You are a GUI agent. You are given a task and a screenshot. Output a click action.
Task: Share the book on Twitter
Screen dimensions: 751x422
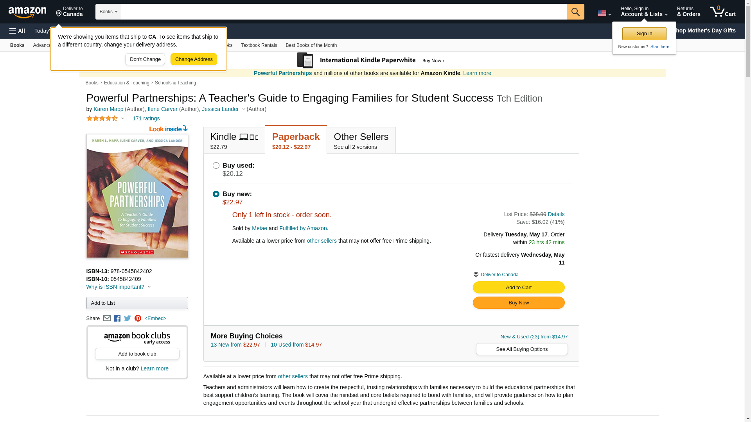128,318
